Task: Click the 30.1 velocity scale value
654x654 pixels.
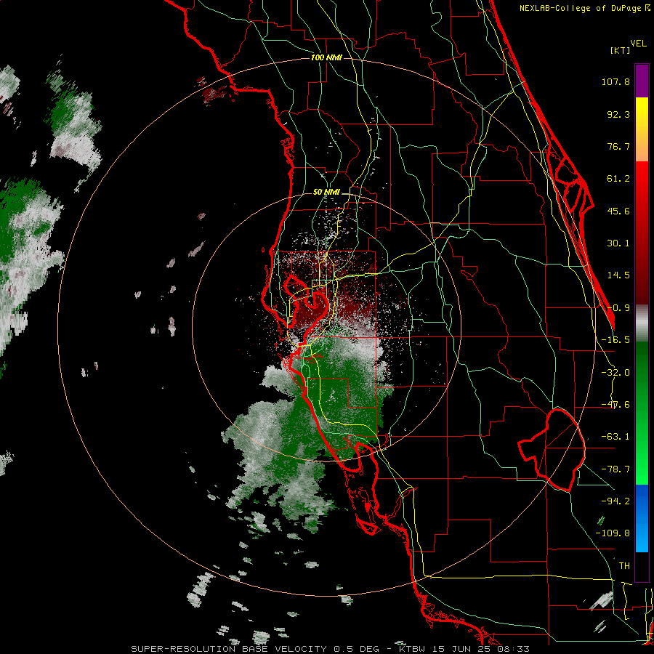Action: click(618, 243)
